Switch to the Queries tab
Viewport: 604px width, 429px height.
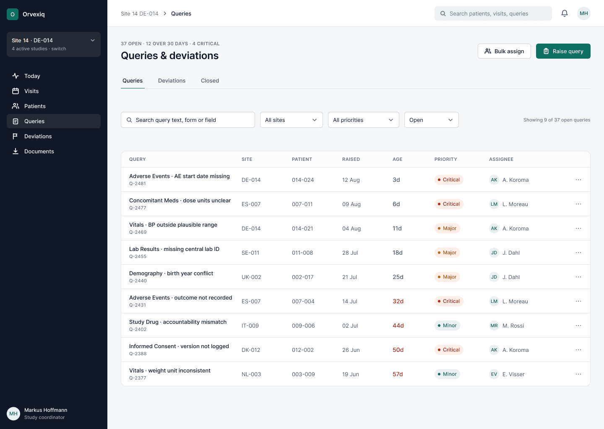coord(133,80)
